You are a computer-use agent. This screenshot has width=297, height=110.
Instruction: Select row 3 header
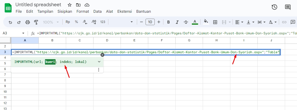tap(5, 52)
